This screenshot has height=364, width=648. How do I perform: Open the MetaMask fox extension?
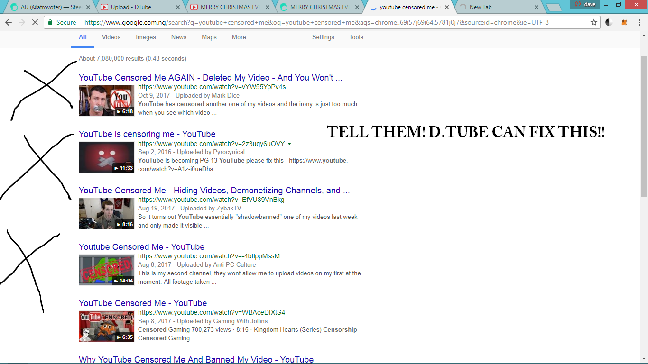pos(625,22)
